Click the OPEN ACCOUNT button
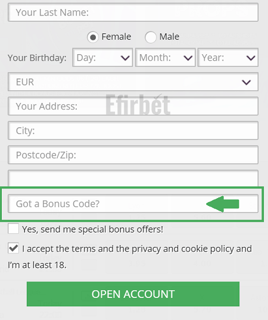 tap(133, 294)
